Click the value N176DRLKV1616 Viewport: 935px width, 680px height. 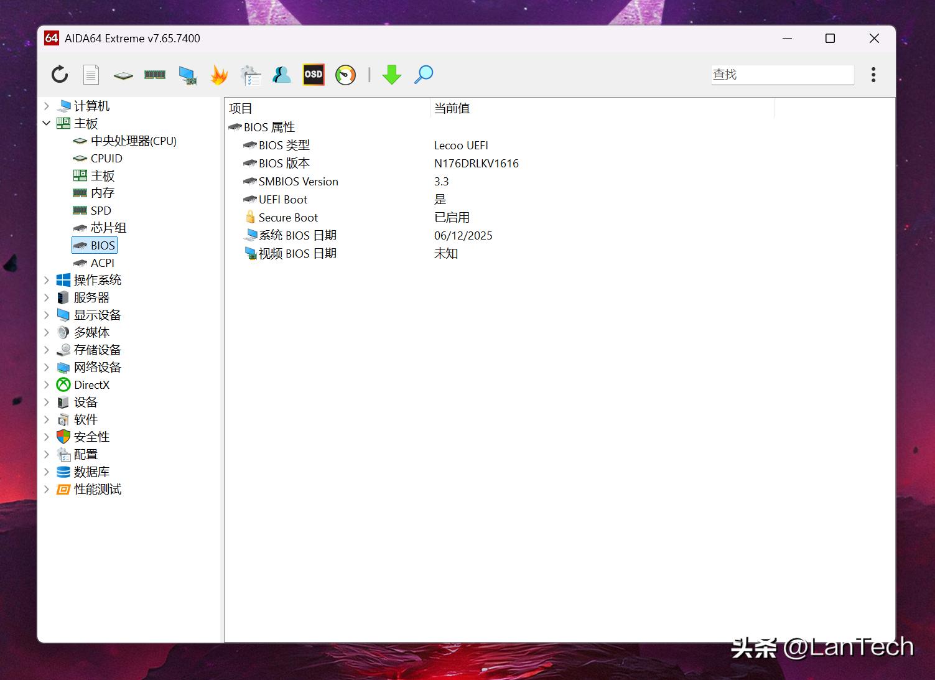(x=477, y=164)
